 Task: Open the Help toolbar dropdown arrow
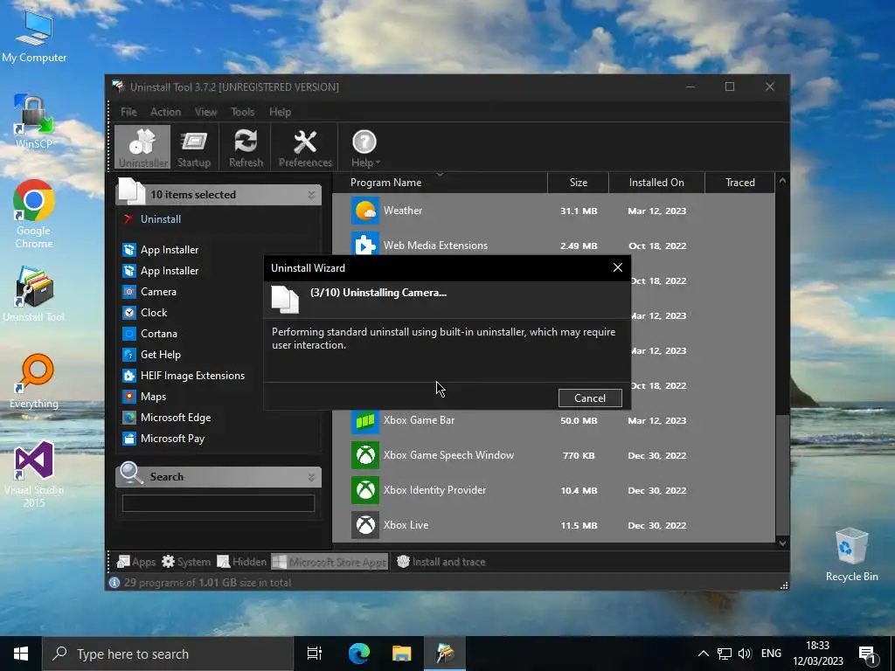coord(378,163)
